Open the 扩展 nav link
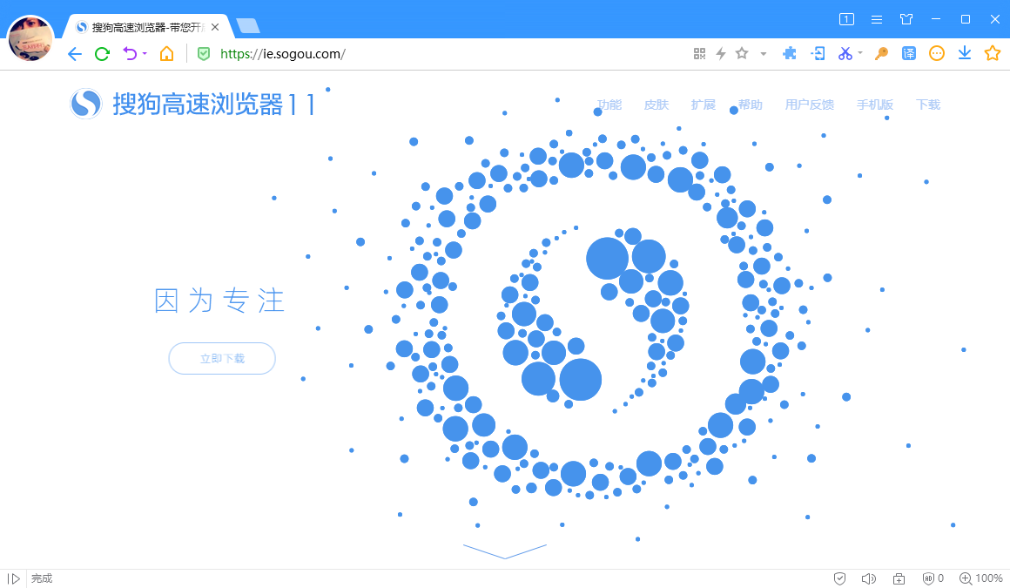1010x588 pixels. (704, 105)
